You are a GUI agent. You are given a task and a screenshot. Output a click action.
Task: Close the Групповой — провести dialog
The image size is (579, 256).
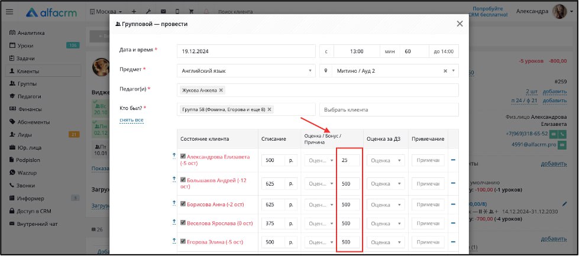(460, 24)
